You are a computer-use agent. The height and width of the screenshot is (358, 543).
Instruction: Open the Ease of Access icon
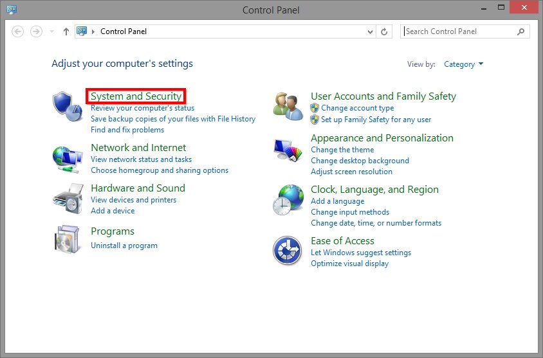[x=287, y=251]
